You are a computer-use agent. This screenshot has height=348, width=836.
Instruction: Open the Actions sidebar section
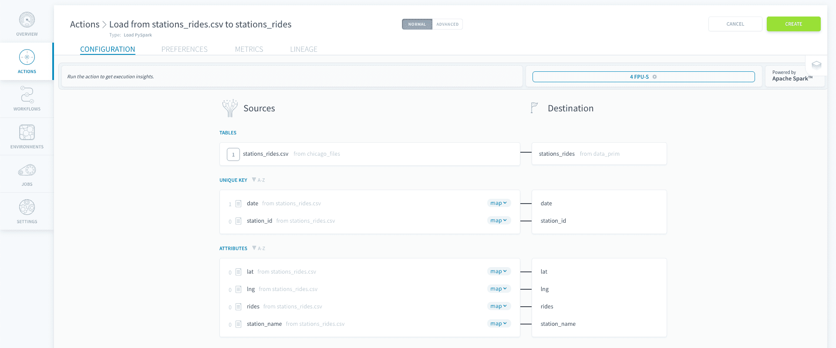click(x=27, y=61)
